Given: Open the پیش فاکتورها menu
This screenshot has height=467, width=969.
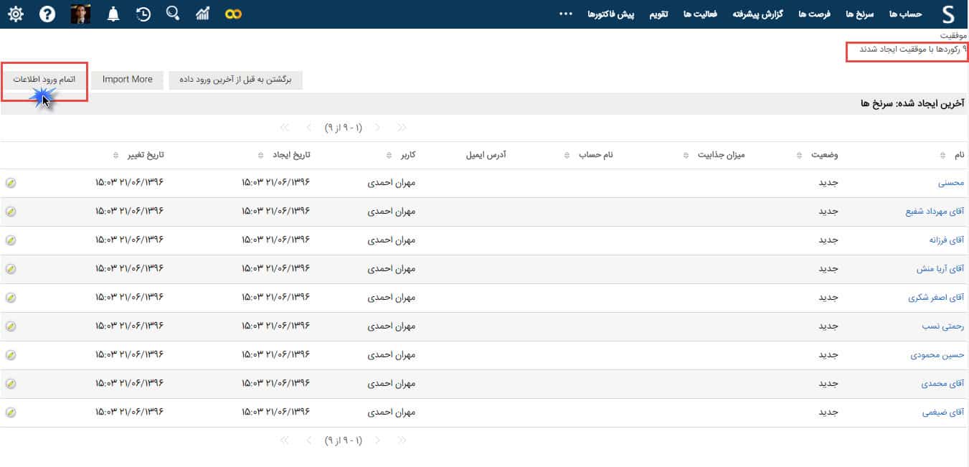Looking at the screenshot, I should coord(611,14).
